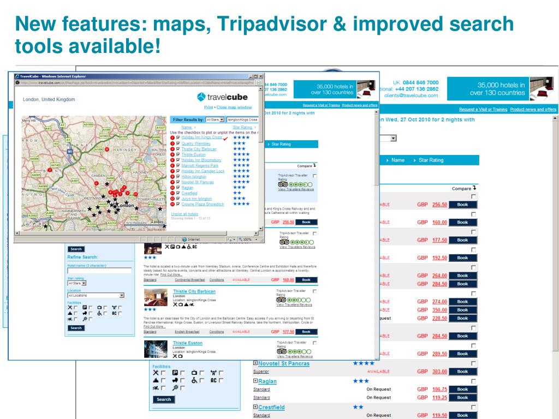
Task: Sort back window results by Name header
Action: point(398,160)
